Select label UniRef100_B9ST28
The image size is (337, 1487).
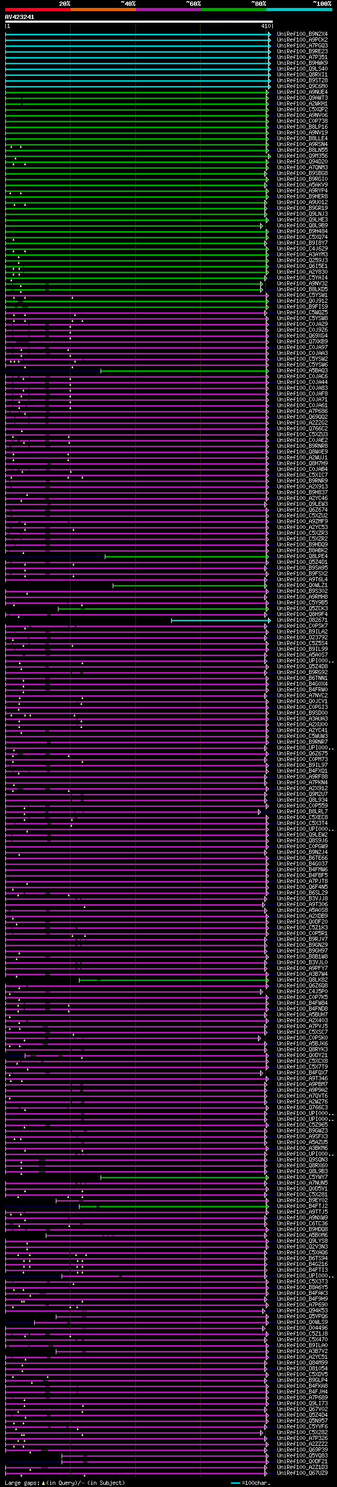(x=302, y=80)
